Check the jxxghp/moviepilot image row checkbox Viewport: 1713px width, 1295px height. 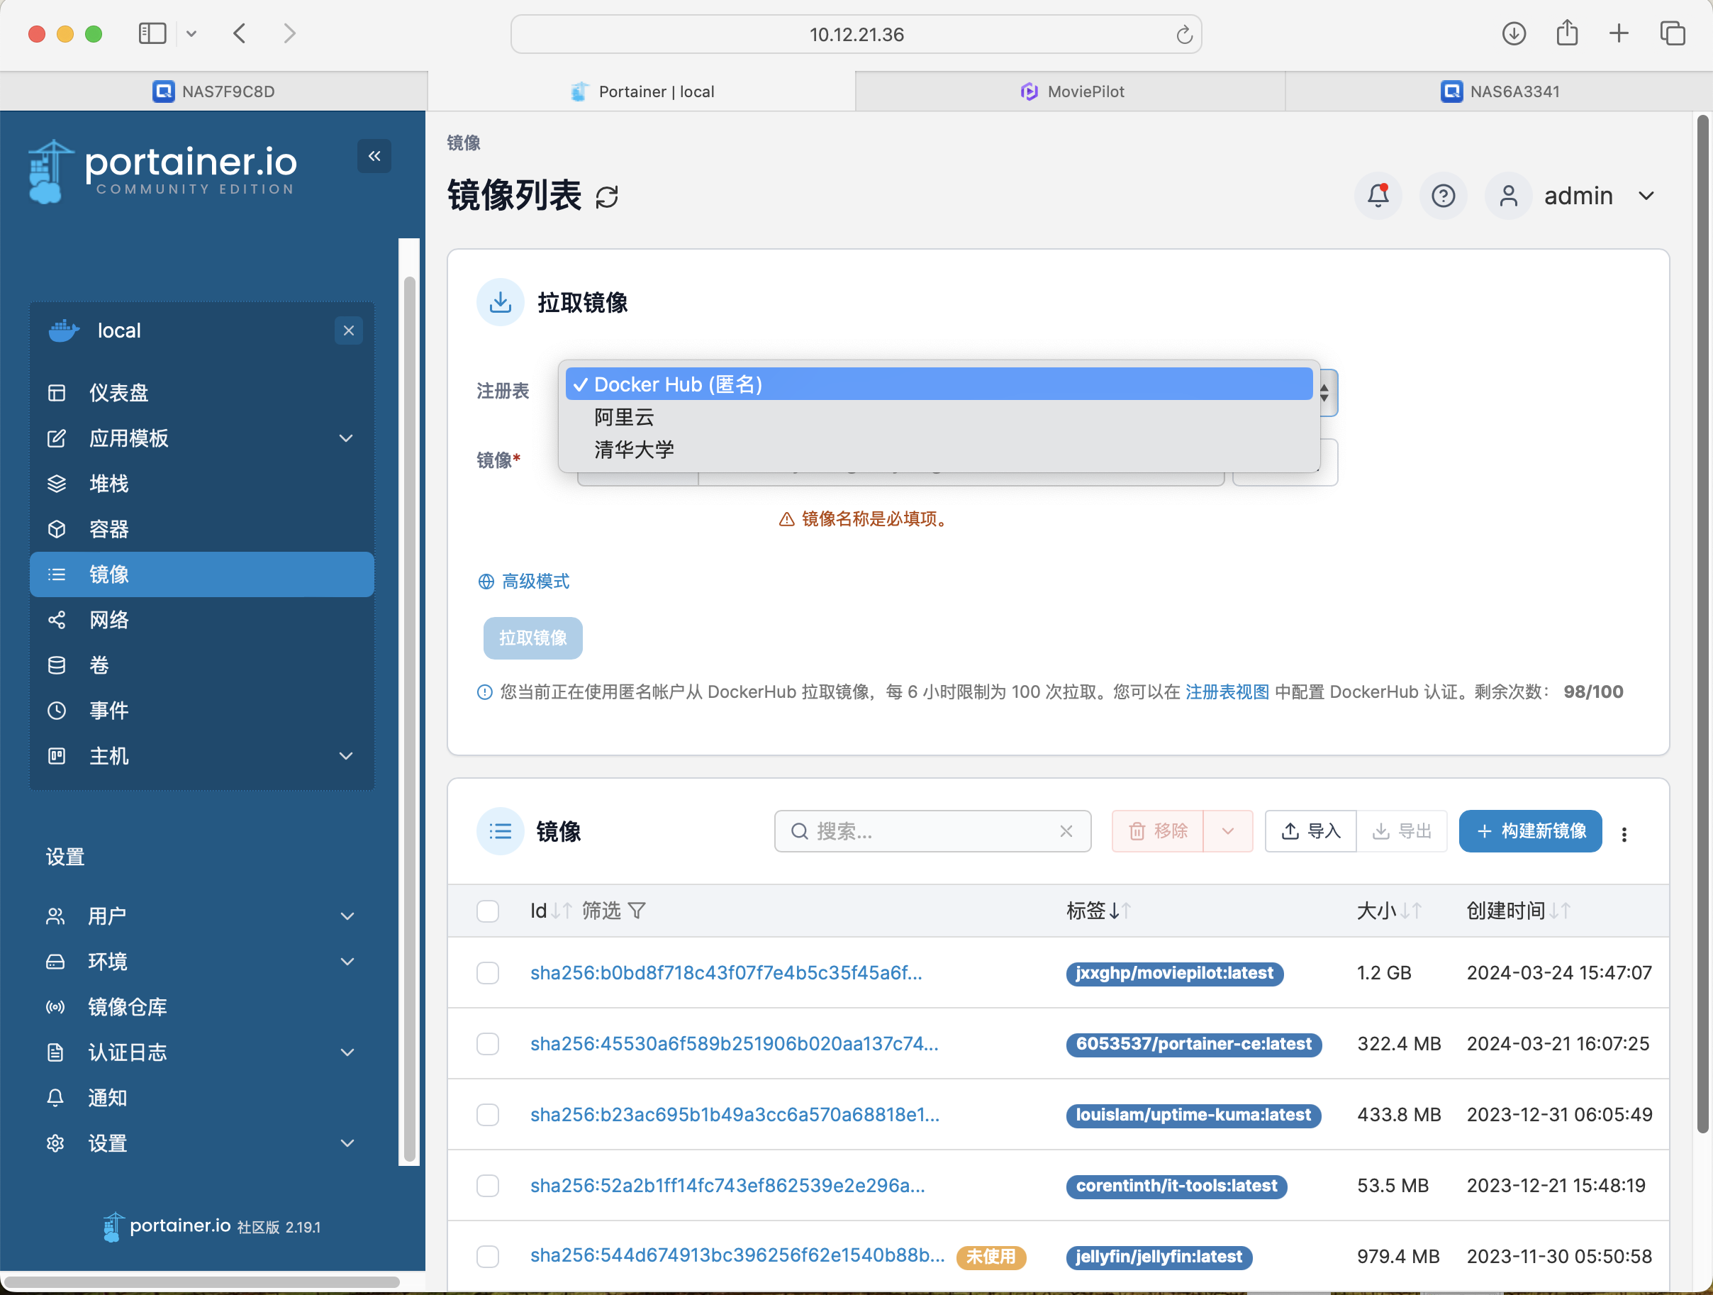pos(488,973)
